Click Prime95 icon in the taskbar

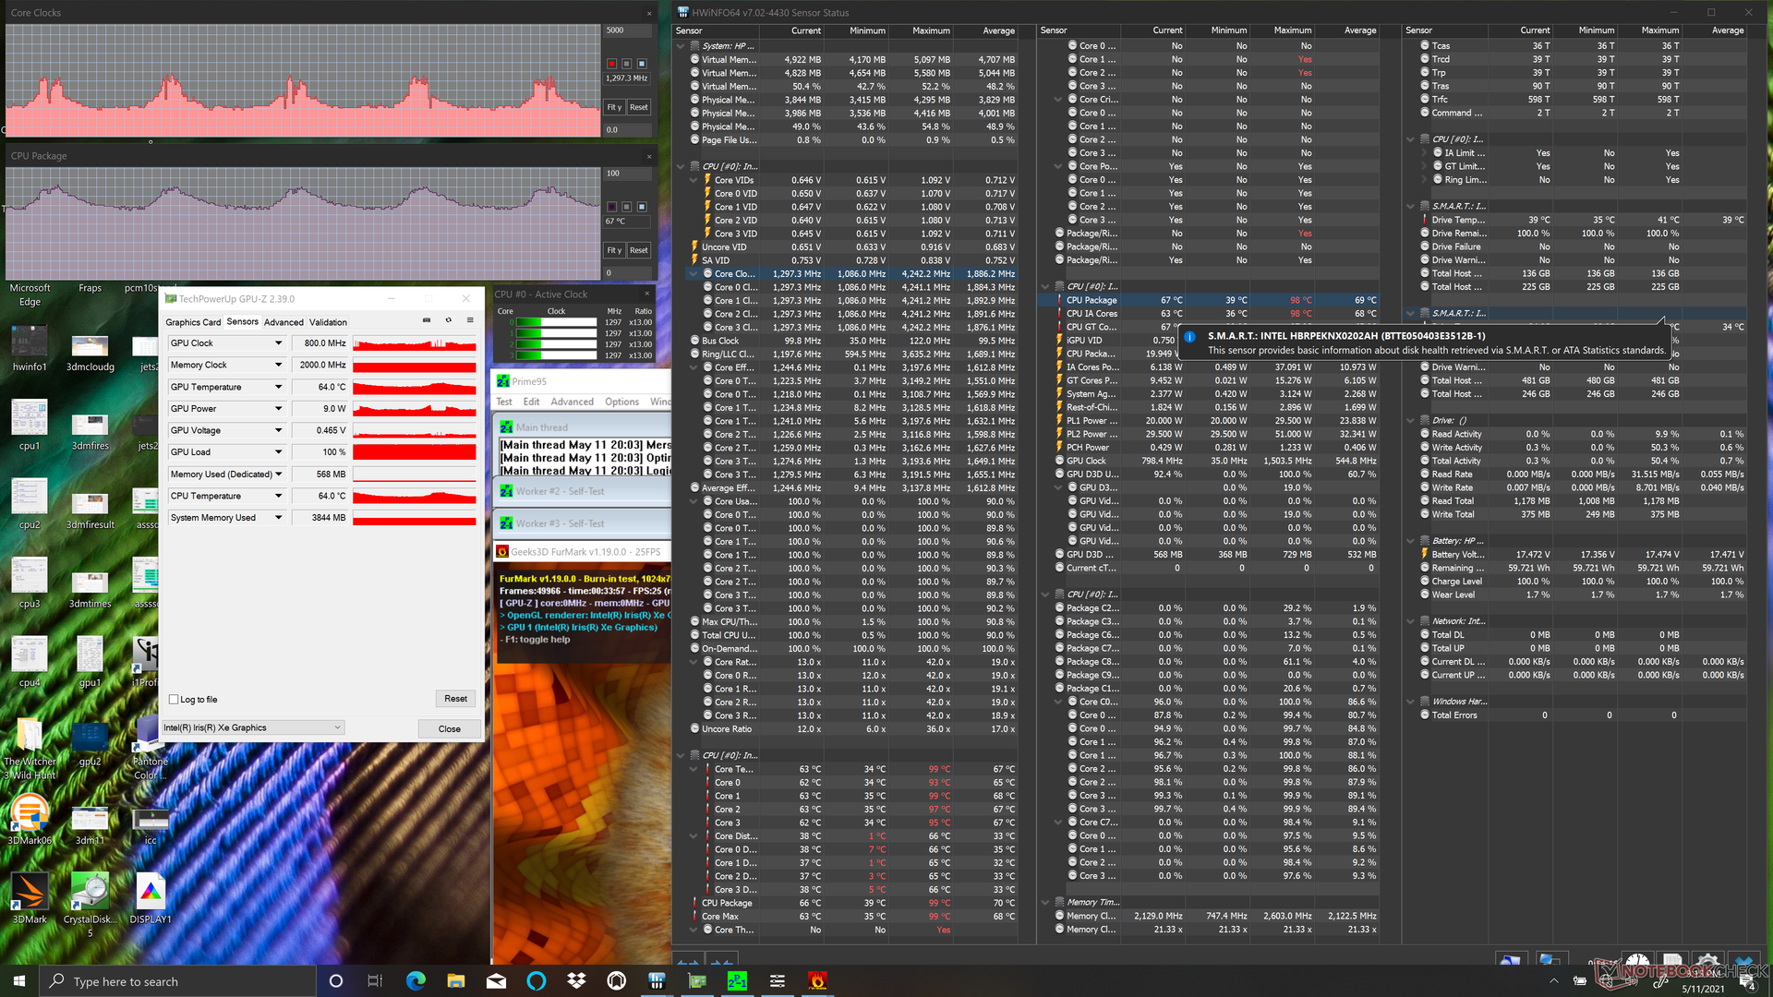coord(737,980)
